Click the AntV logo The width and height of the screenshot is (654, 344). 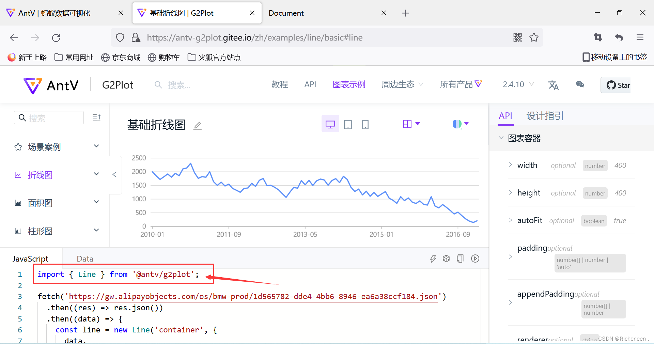tap(51, 85)
